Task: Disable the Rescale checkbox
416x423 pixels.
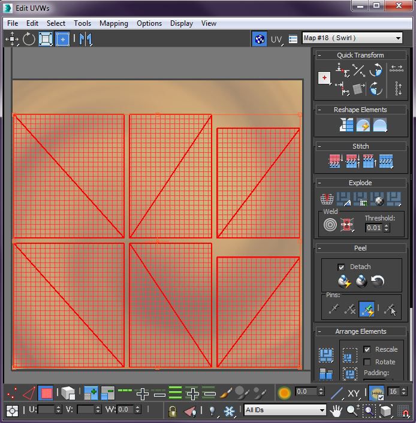Action: coord(367,349)
